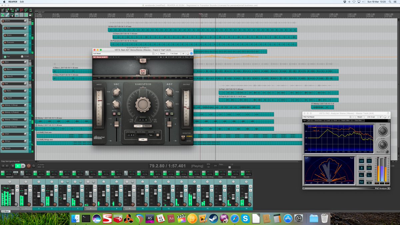
Task: Solo the Drums channel in the mixer
Action: 30,190
